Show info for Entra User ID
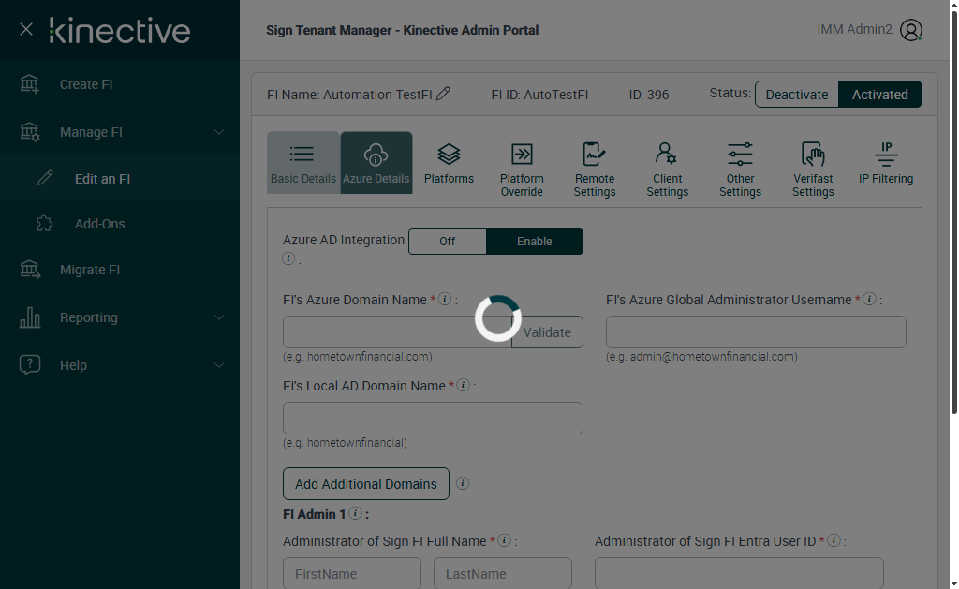Viewport: 959px width, 589px height. (x=833, y=540)
